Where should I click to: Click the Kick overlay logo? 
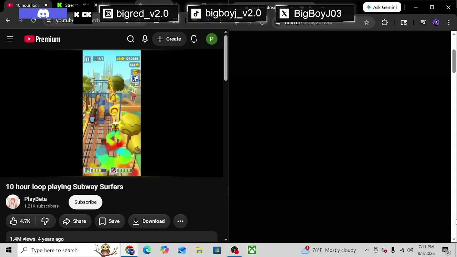coord(83,15)
